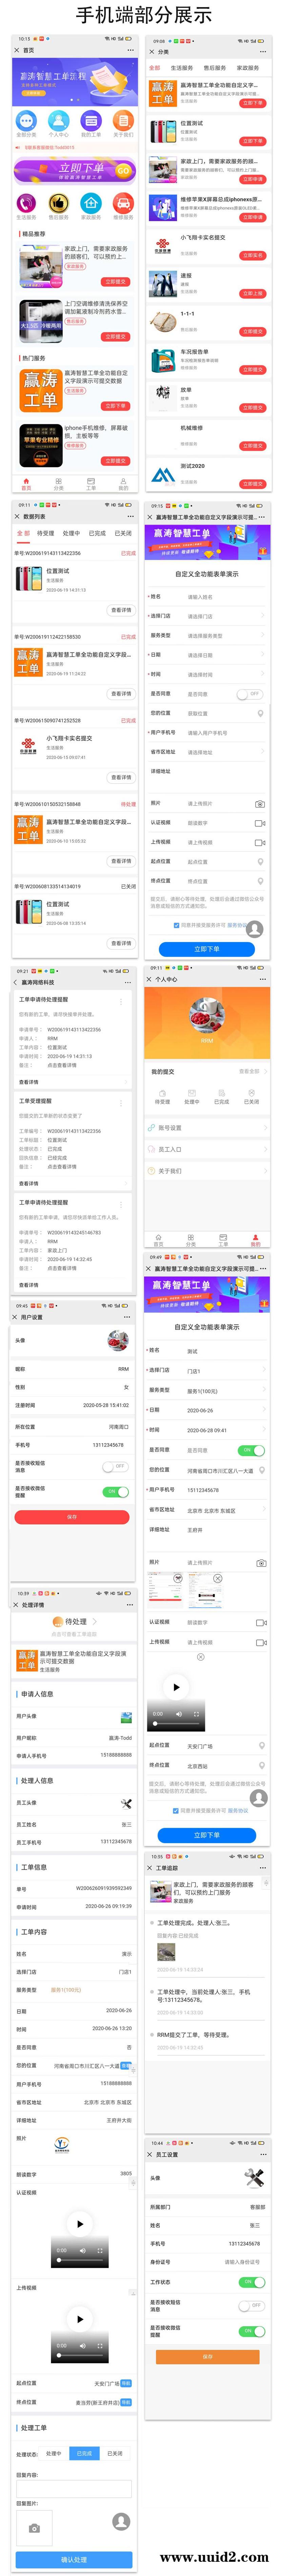This screenshot has height=2576, width=281.
Task: Play 认证视频 in 处理详情
Action: point(80,2224)
